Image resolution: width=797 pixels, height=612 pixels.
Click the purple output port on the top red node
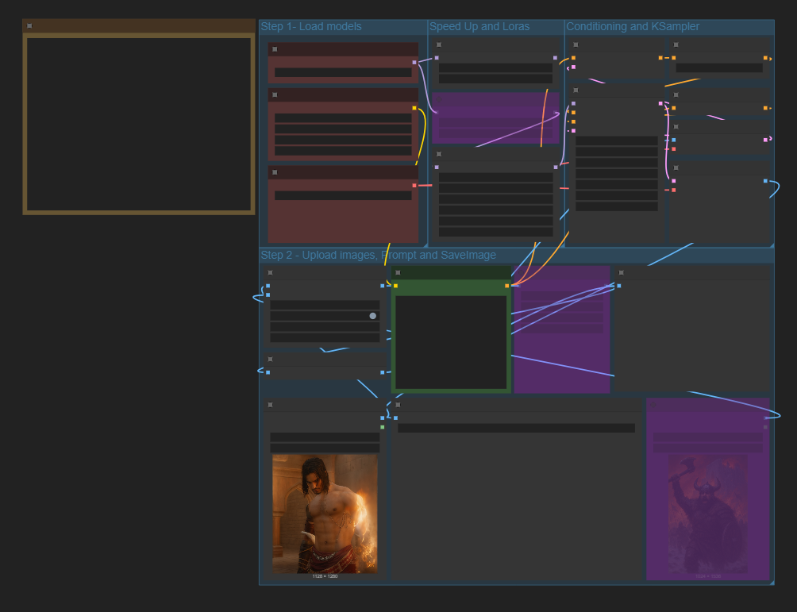pos(414,63)
